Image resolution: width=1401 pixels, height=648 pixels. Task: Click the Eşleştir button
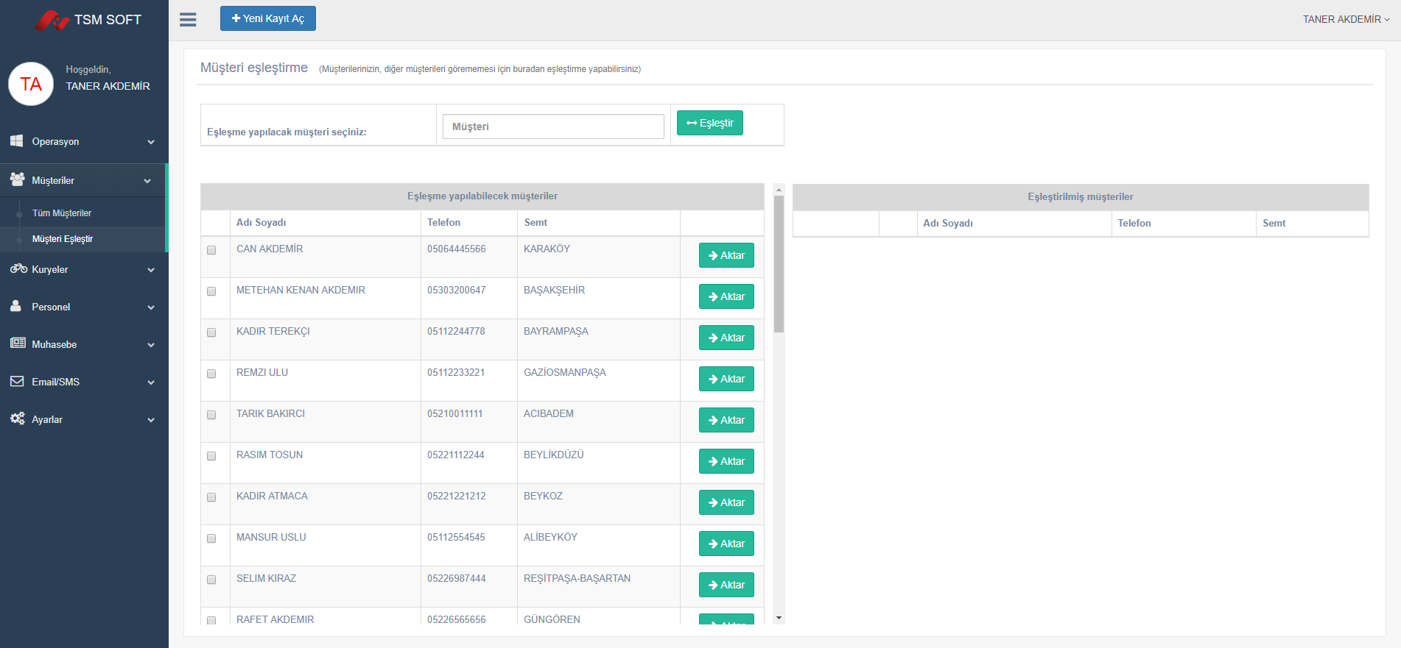click(x=709, y=123)
